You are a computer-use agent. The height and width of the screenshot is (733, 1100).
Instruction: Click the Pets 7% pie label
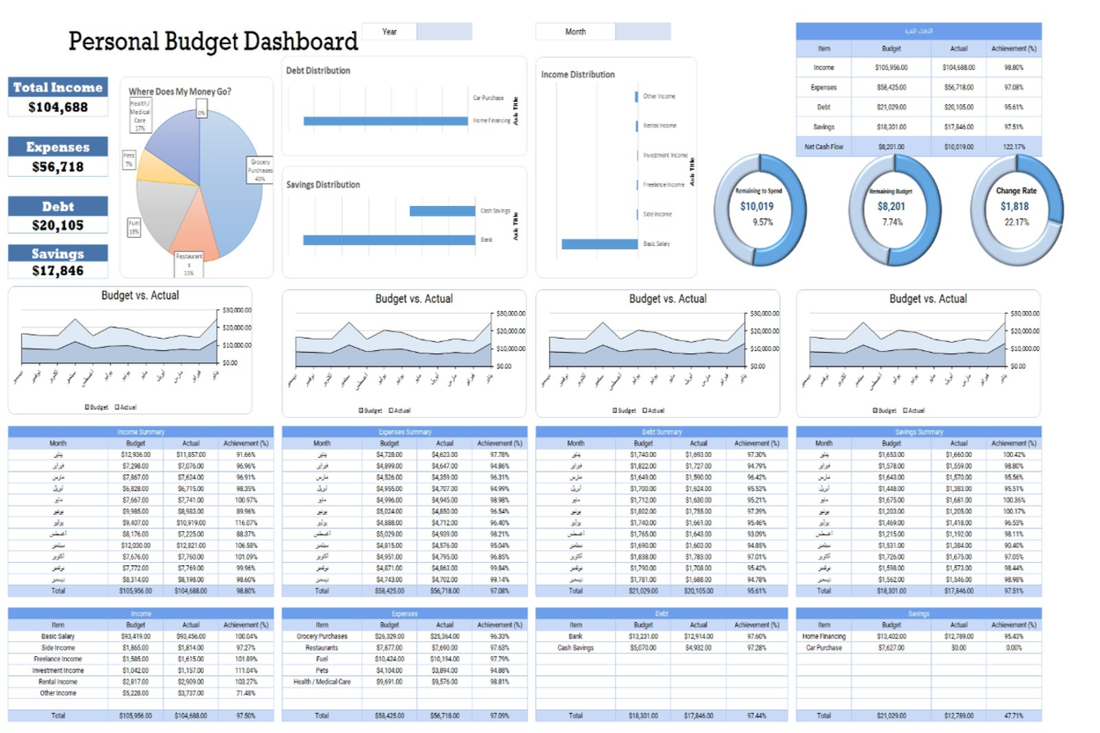point(129,160)
